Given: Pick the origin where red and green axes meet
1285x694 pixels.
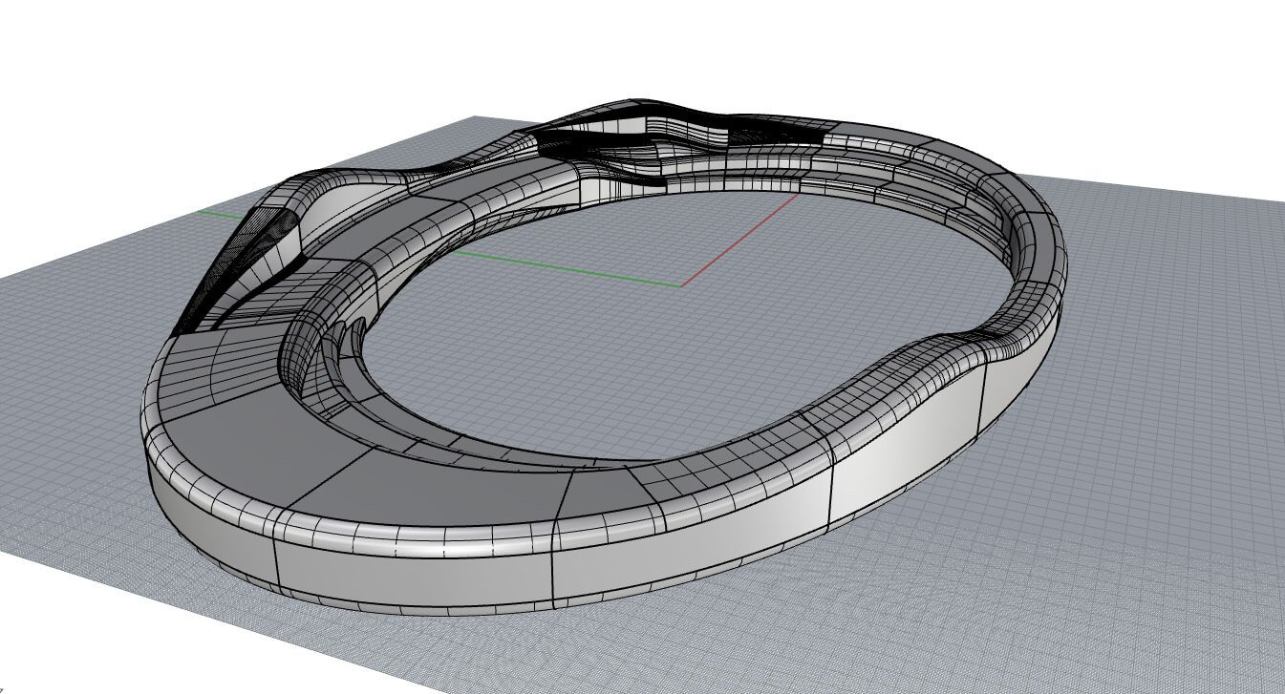Looking at the screenshot, I should click(x=681, y=285).
